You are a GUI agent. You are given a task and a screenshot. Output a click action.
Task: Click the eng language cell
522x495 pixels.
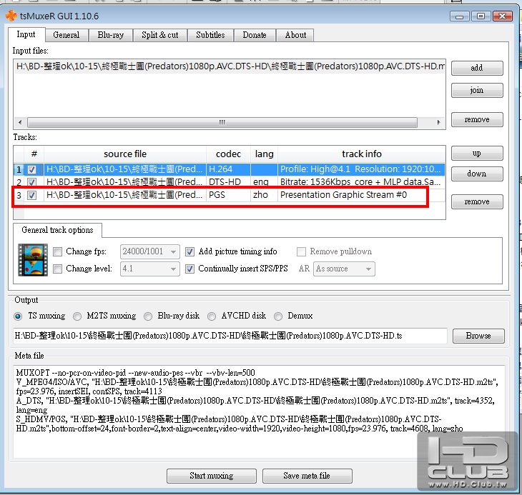point(264,182)
